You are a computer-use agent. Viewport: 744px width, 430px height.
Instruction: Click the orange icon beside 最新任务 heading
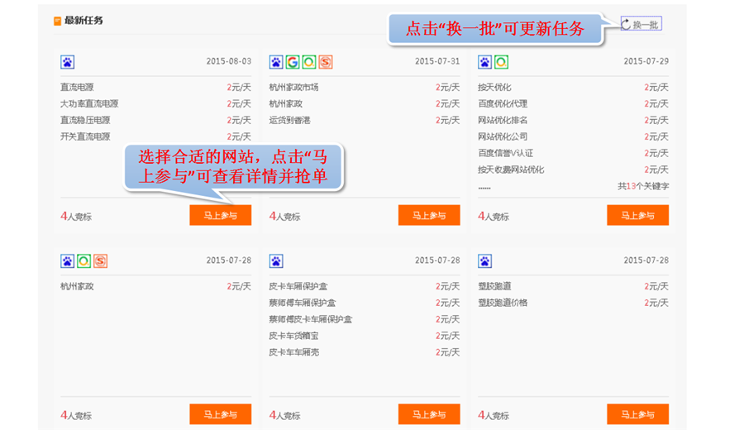[57, 21]
